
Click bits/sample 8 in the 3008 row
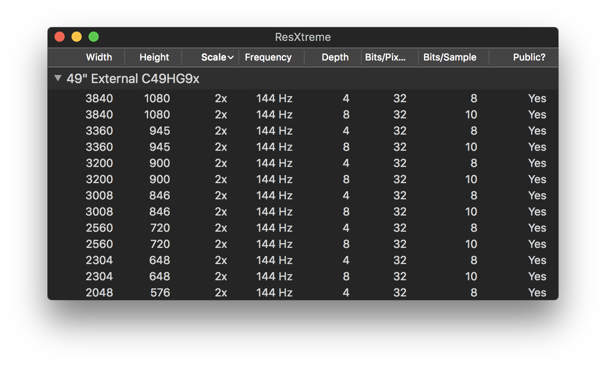(474, 195)
